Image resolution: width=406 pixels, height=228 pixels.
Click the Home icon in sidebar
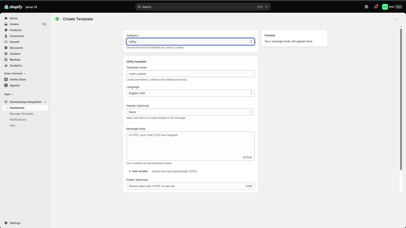coord(6,18)
